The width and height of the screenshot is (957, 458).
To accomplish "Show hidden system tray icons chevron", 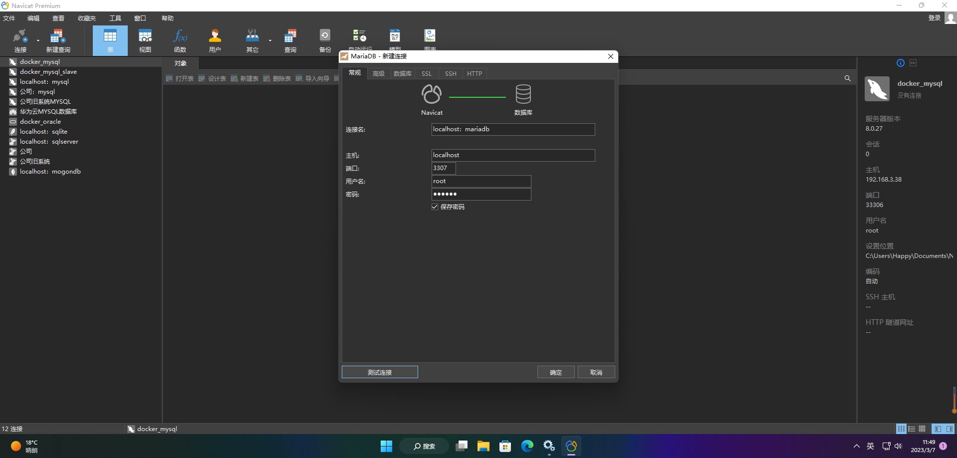I will (856, 446).
